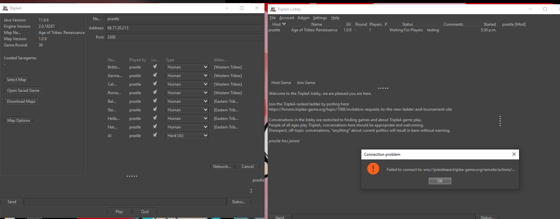Toggle the Roma... local checkbox
560x219 pixels.
tap(155, 92)
